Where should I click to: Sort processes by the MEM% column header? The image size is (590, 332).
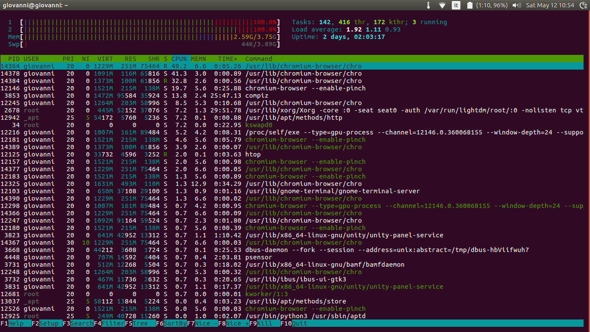199,59
